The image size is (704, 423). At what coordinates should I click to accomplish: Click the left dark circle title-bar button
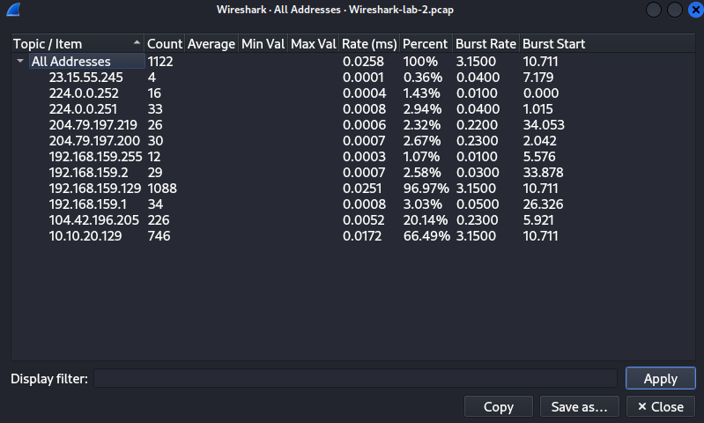click(653, 10)
